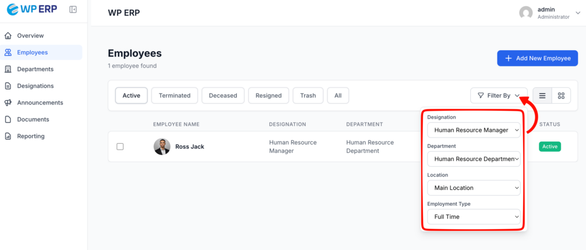Click the Announcements megaphone icon
586x250 pixels.
[8, 103]
